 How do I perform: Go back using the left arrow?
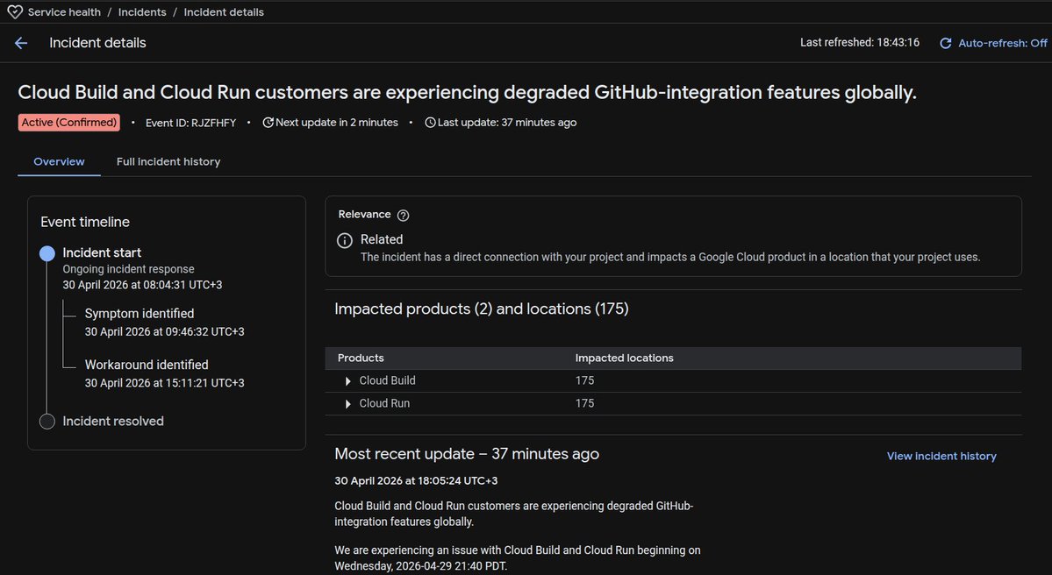click(x=21, y=43)
